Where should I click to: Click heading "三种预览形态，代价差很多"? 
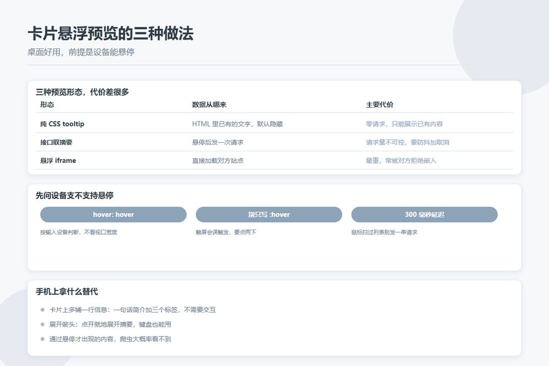click(82, 92)
